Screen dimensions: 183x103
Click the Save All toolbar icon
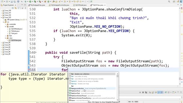pos(15,1)
